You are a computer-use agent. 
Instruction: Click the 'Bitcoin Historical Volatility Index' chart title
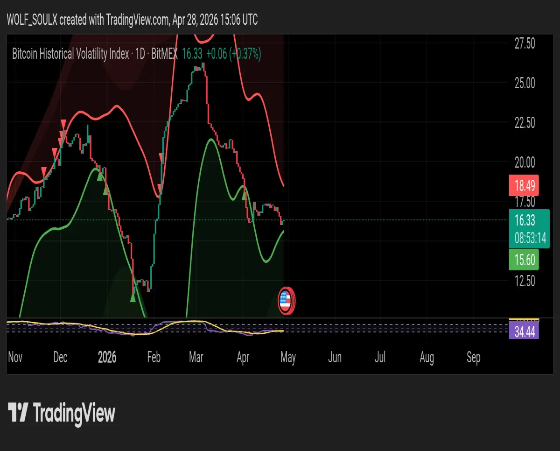click(x=70, y=54)
